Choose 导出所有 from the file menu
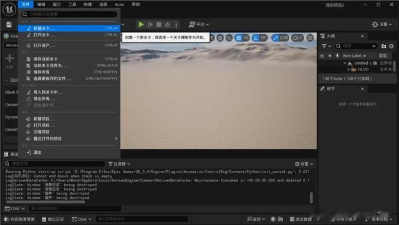 pyautogui.click(x=69, y=98)
